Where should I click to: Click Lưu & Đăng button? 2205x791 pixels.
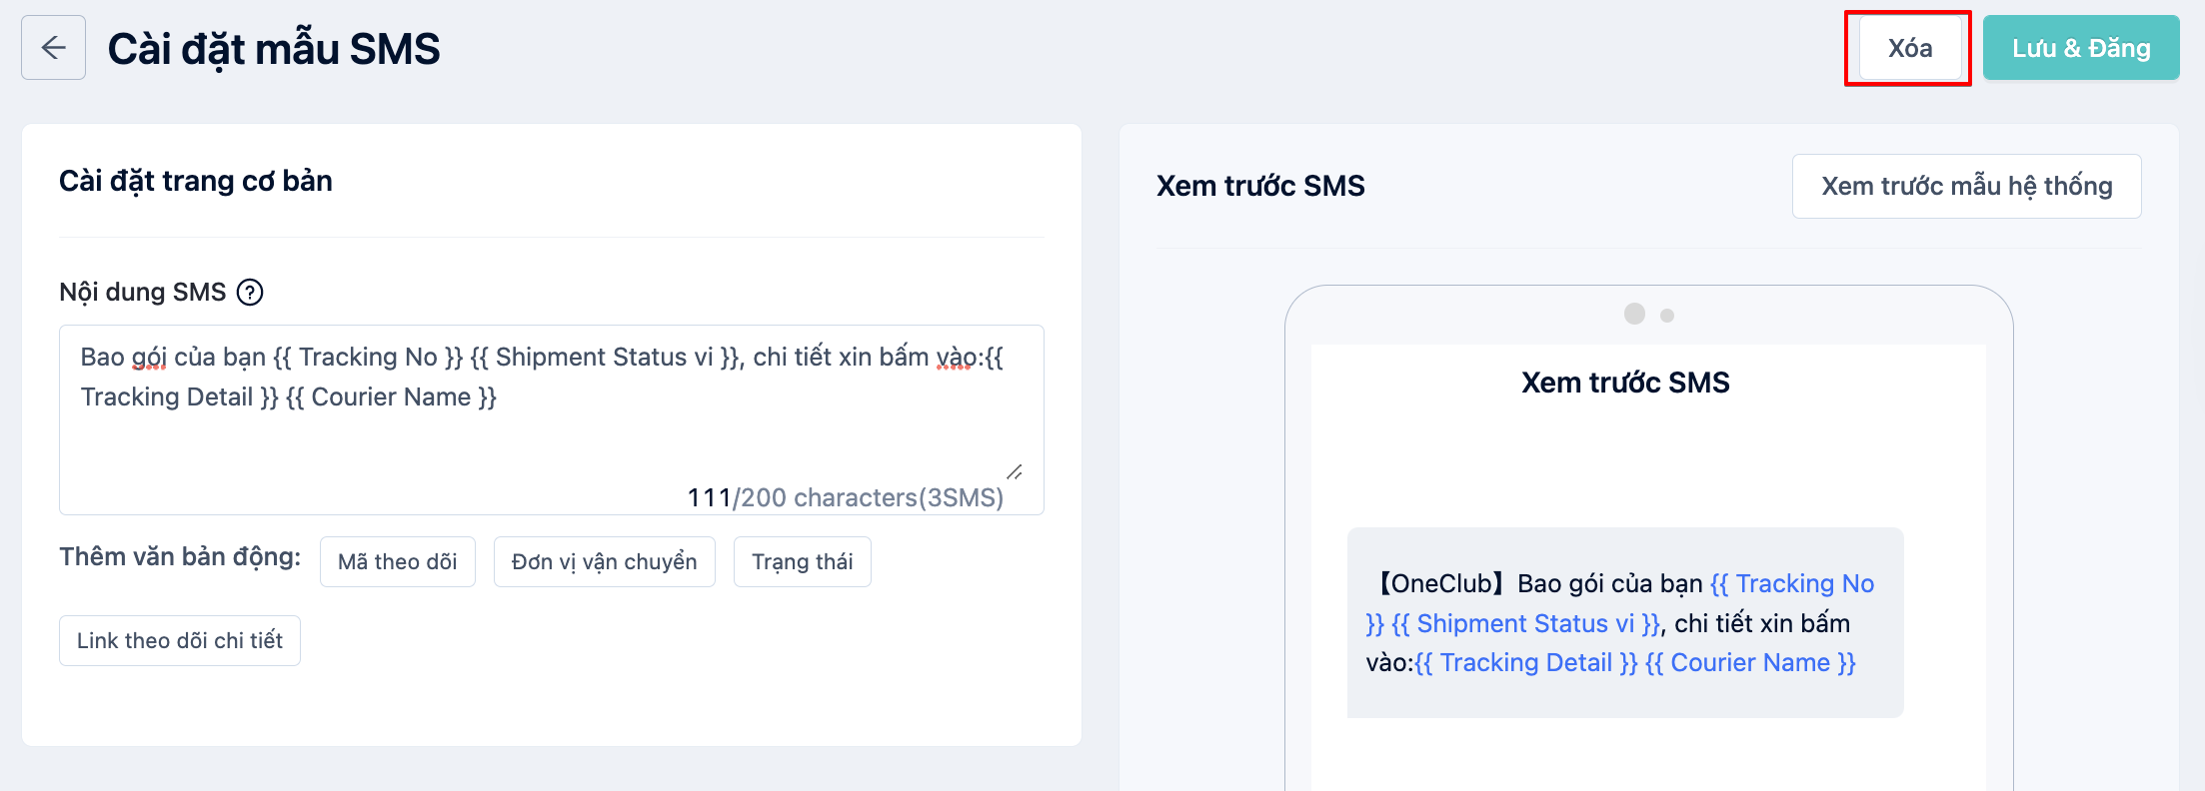click(2081, 48)
